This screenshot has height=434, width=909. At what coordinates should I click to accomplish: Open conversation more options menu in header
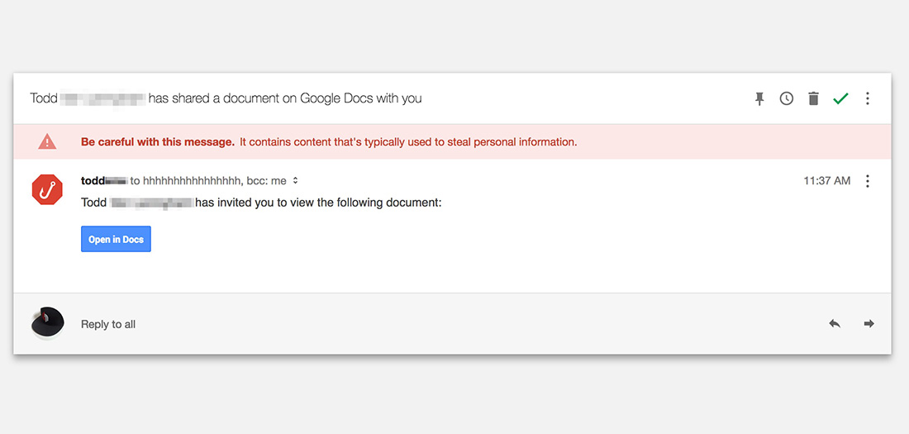867,98
